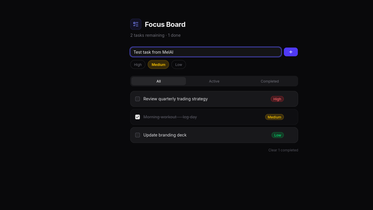Show only Active tasks tab
Viewport: 373px width, 210px height.
click(214, 81)
